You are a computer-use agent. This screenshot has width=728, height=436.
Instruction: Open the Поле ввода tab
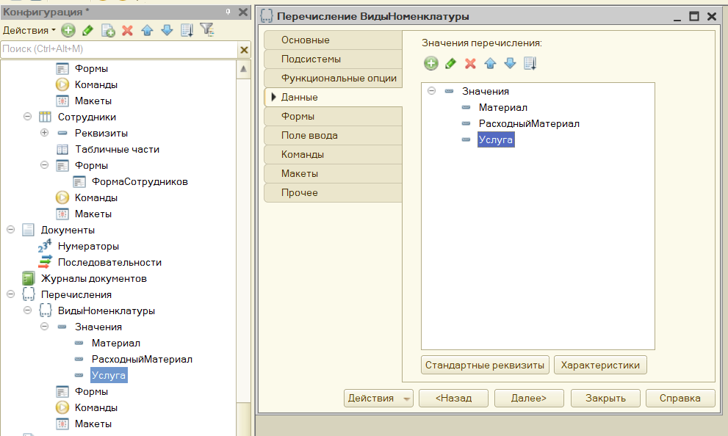pos(333,136)
